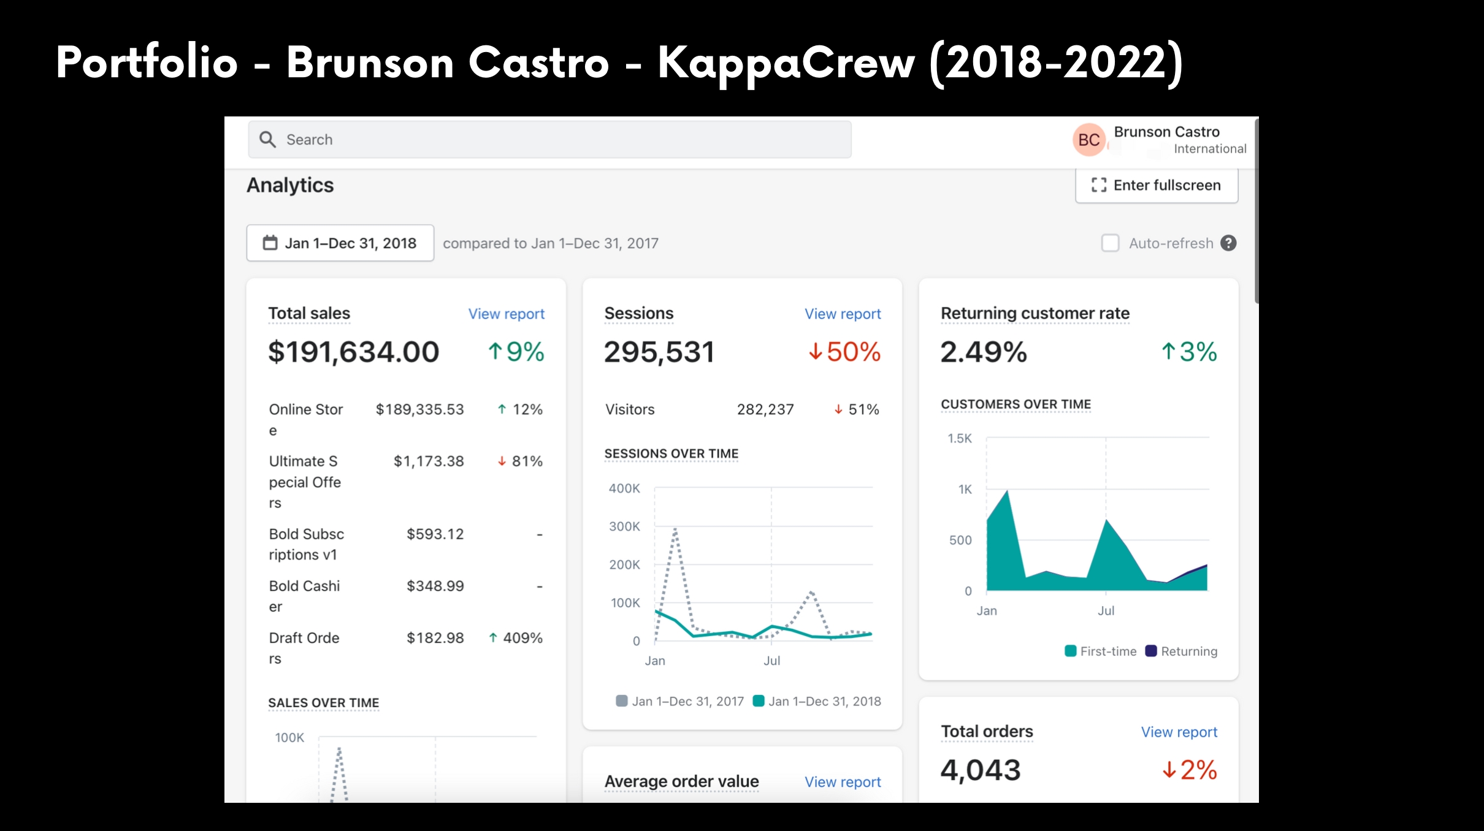The image size is (1484, 831).
Task: Open View report for Total orders
Action: [x=1179, y=732]
